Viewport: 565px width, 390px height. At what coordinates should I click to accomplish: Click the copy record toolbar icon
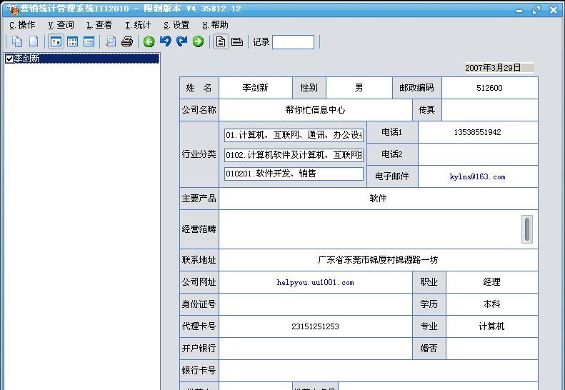click(17, 42)
